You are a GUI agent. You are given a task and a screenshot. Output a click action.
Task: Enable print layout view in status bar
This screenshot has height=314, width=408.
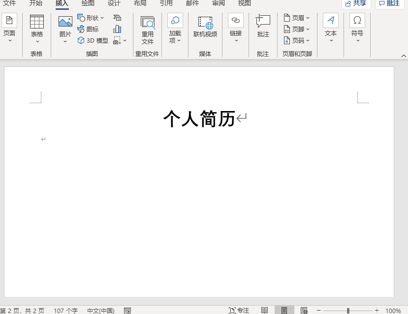(284, 310)
